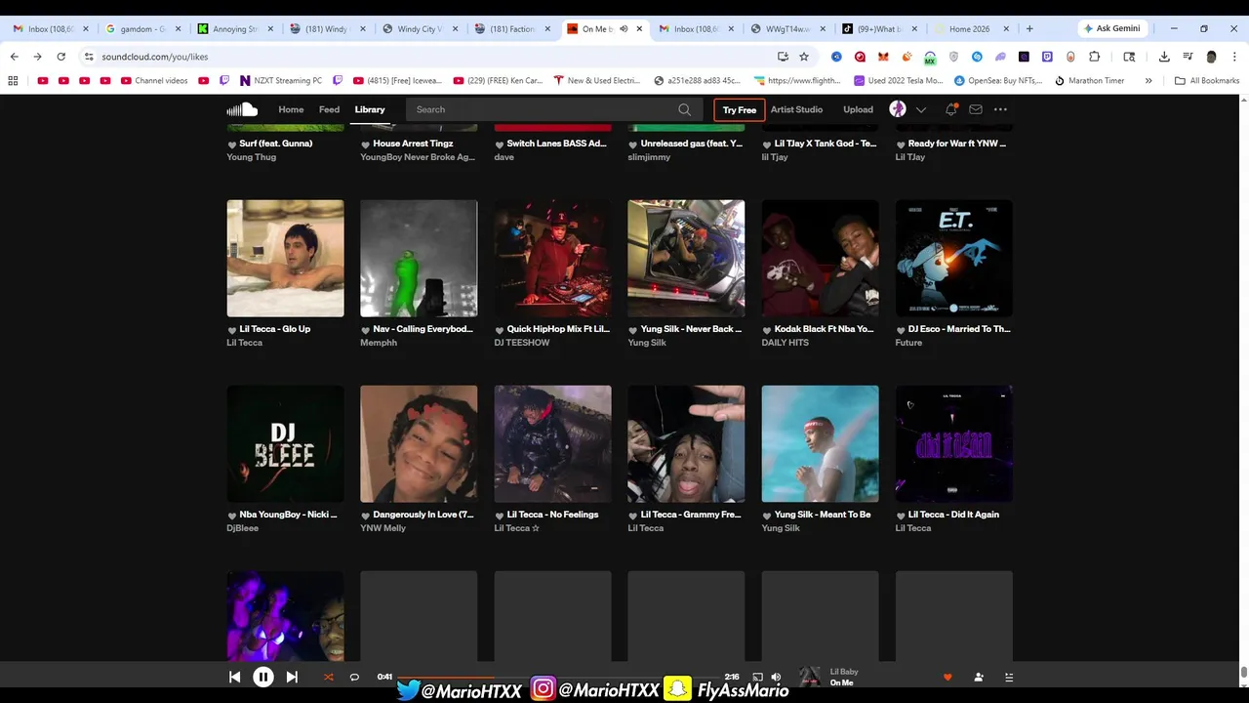
Task: Go to the Home nav item
Action: 291,109
